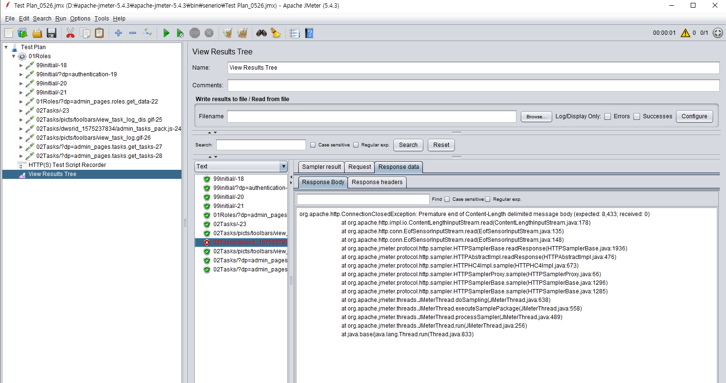Click the Name field with View Results Tree
Image resolution: width=726 pixels, height=383 pixels.
pos(473,68)
